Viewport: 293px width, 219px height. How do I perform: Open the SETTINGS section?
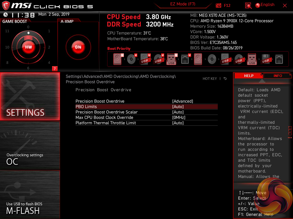[30, 96]
